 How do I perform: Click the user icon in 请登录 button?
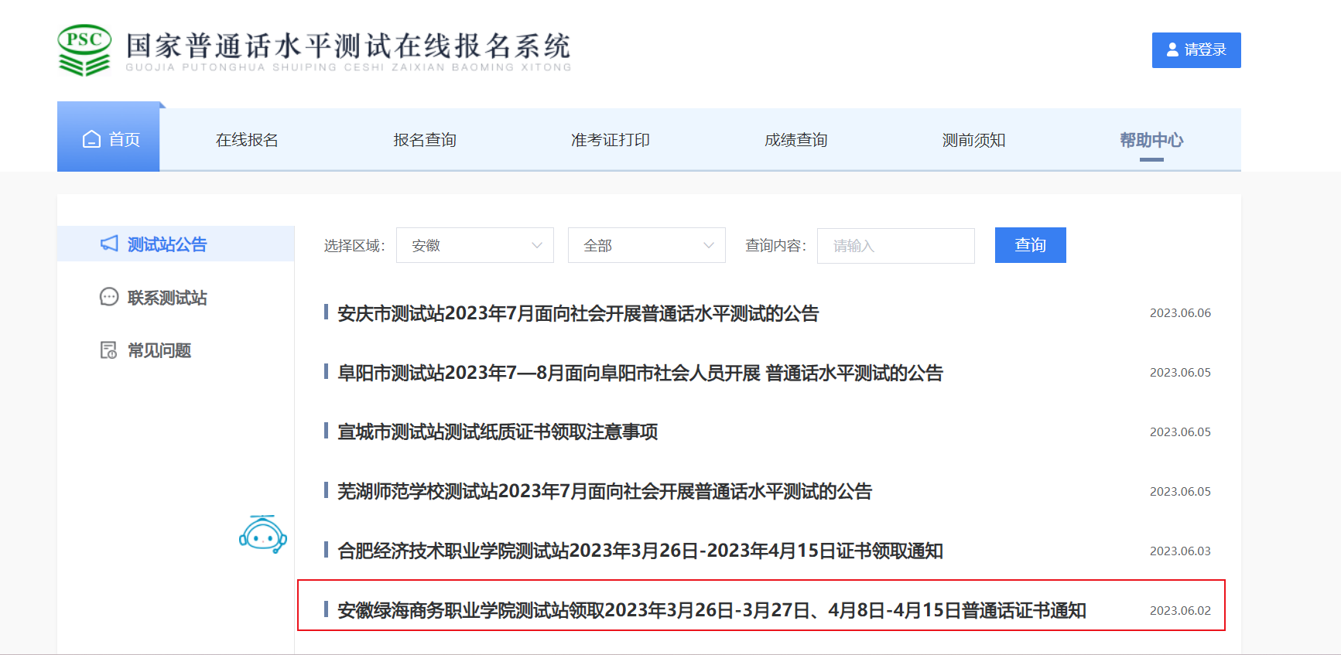pyautogui.click(x=1172, y=49)
